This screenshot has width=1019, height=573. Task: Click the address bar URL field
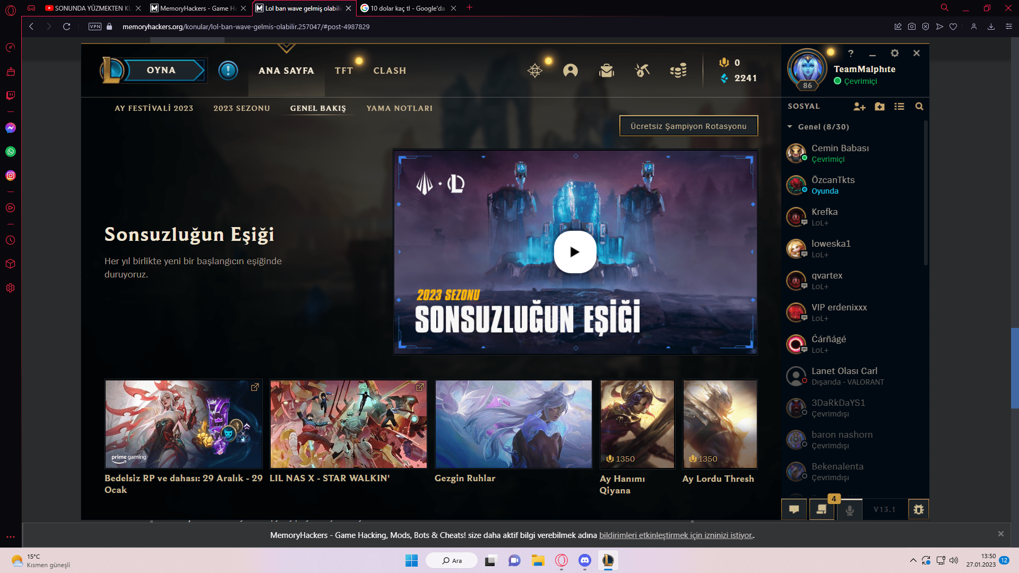point(246,27)
